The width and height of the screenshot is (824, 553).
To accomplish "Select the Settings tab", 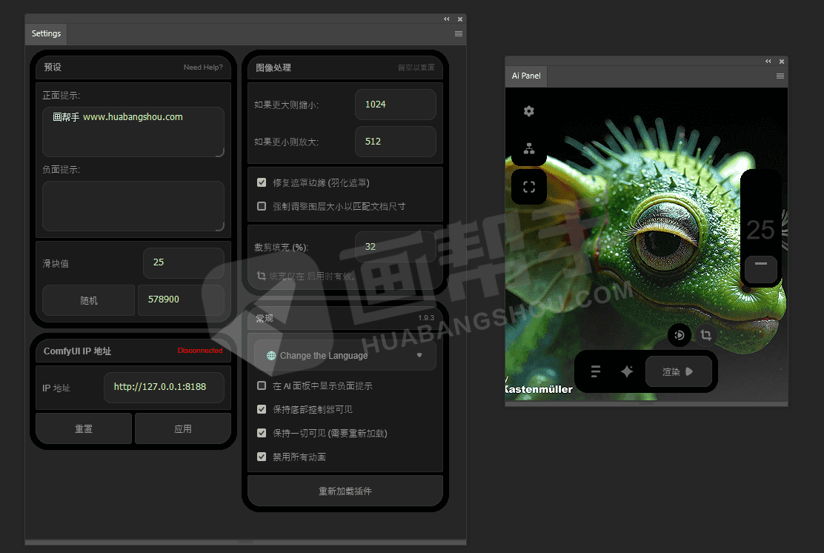I will point(46,33).
